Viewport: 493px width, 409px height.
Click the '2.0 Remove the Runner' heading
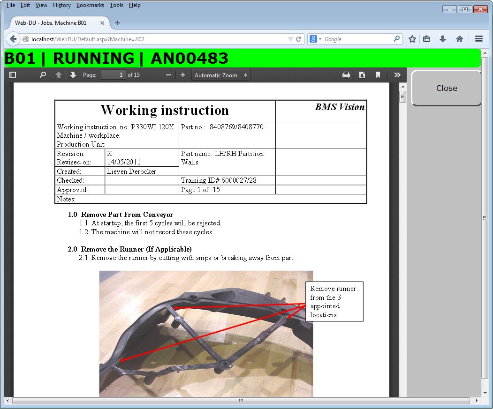click(x=129, y=249)
